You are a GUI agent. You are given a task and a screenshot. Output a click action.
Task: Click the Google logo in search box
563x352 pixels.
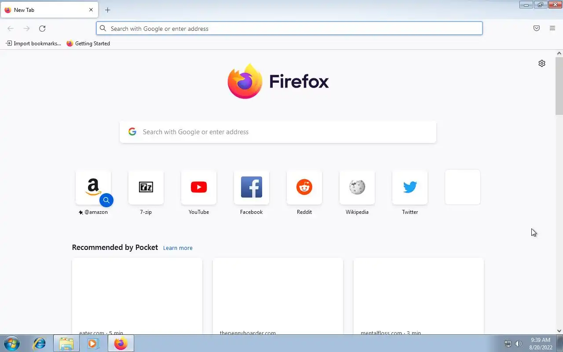[132, 132]
